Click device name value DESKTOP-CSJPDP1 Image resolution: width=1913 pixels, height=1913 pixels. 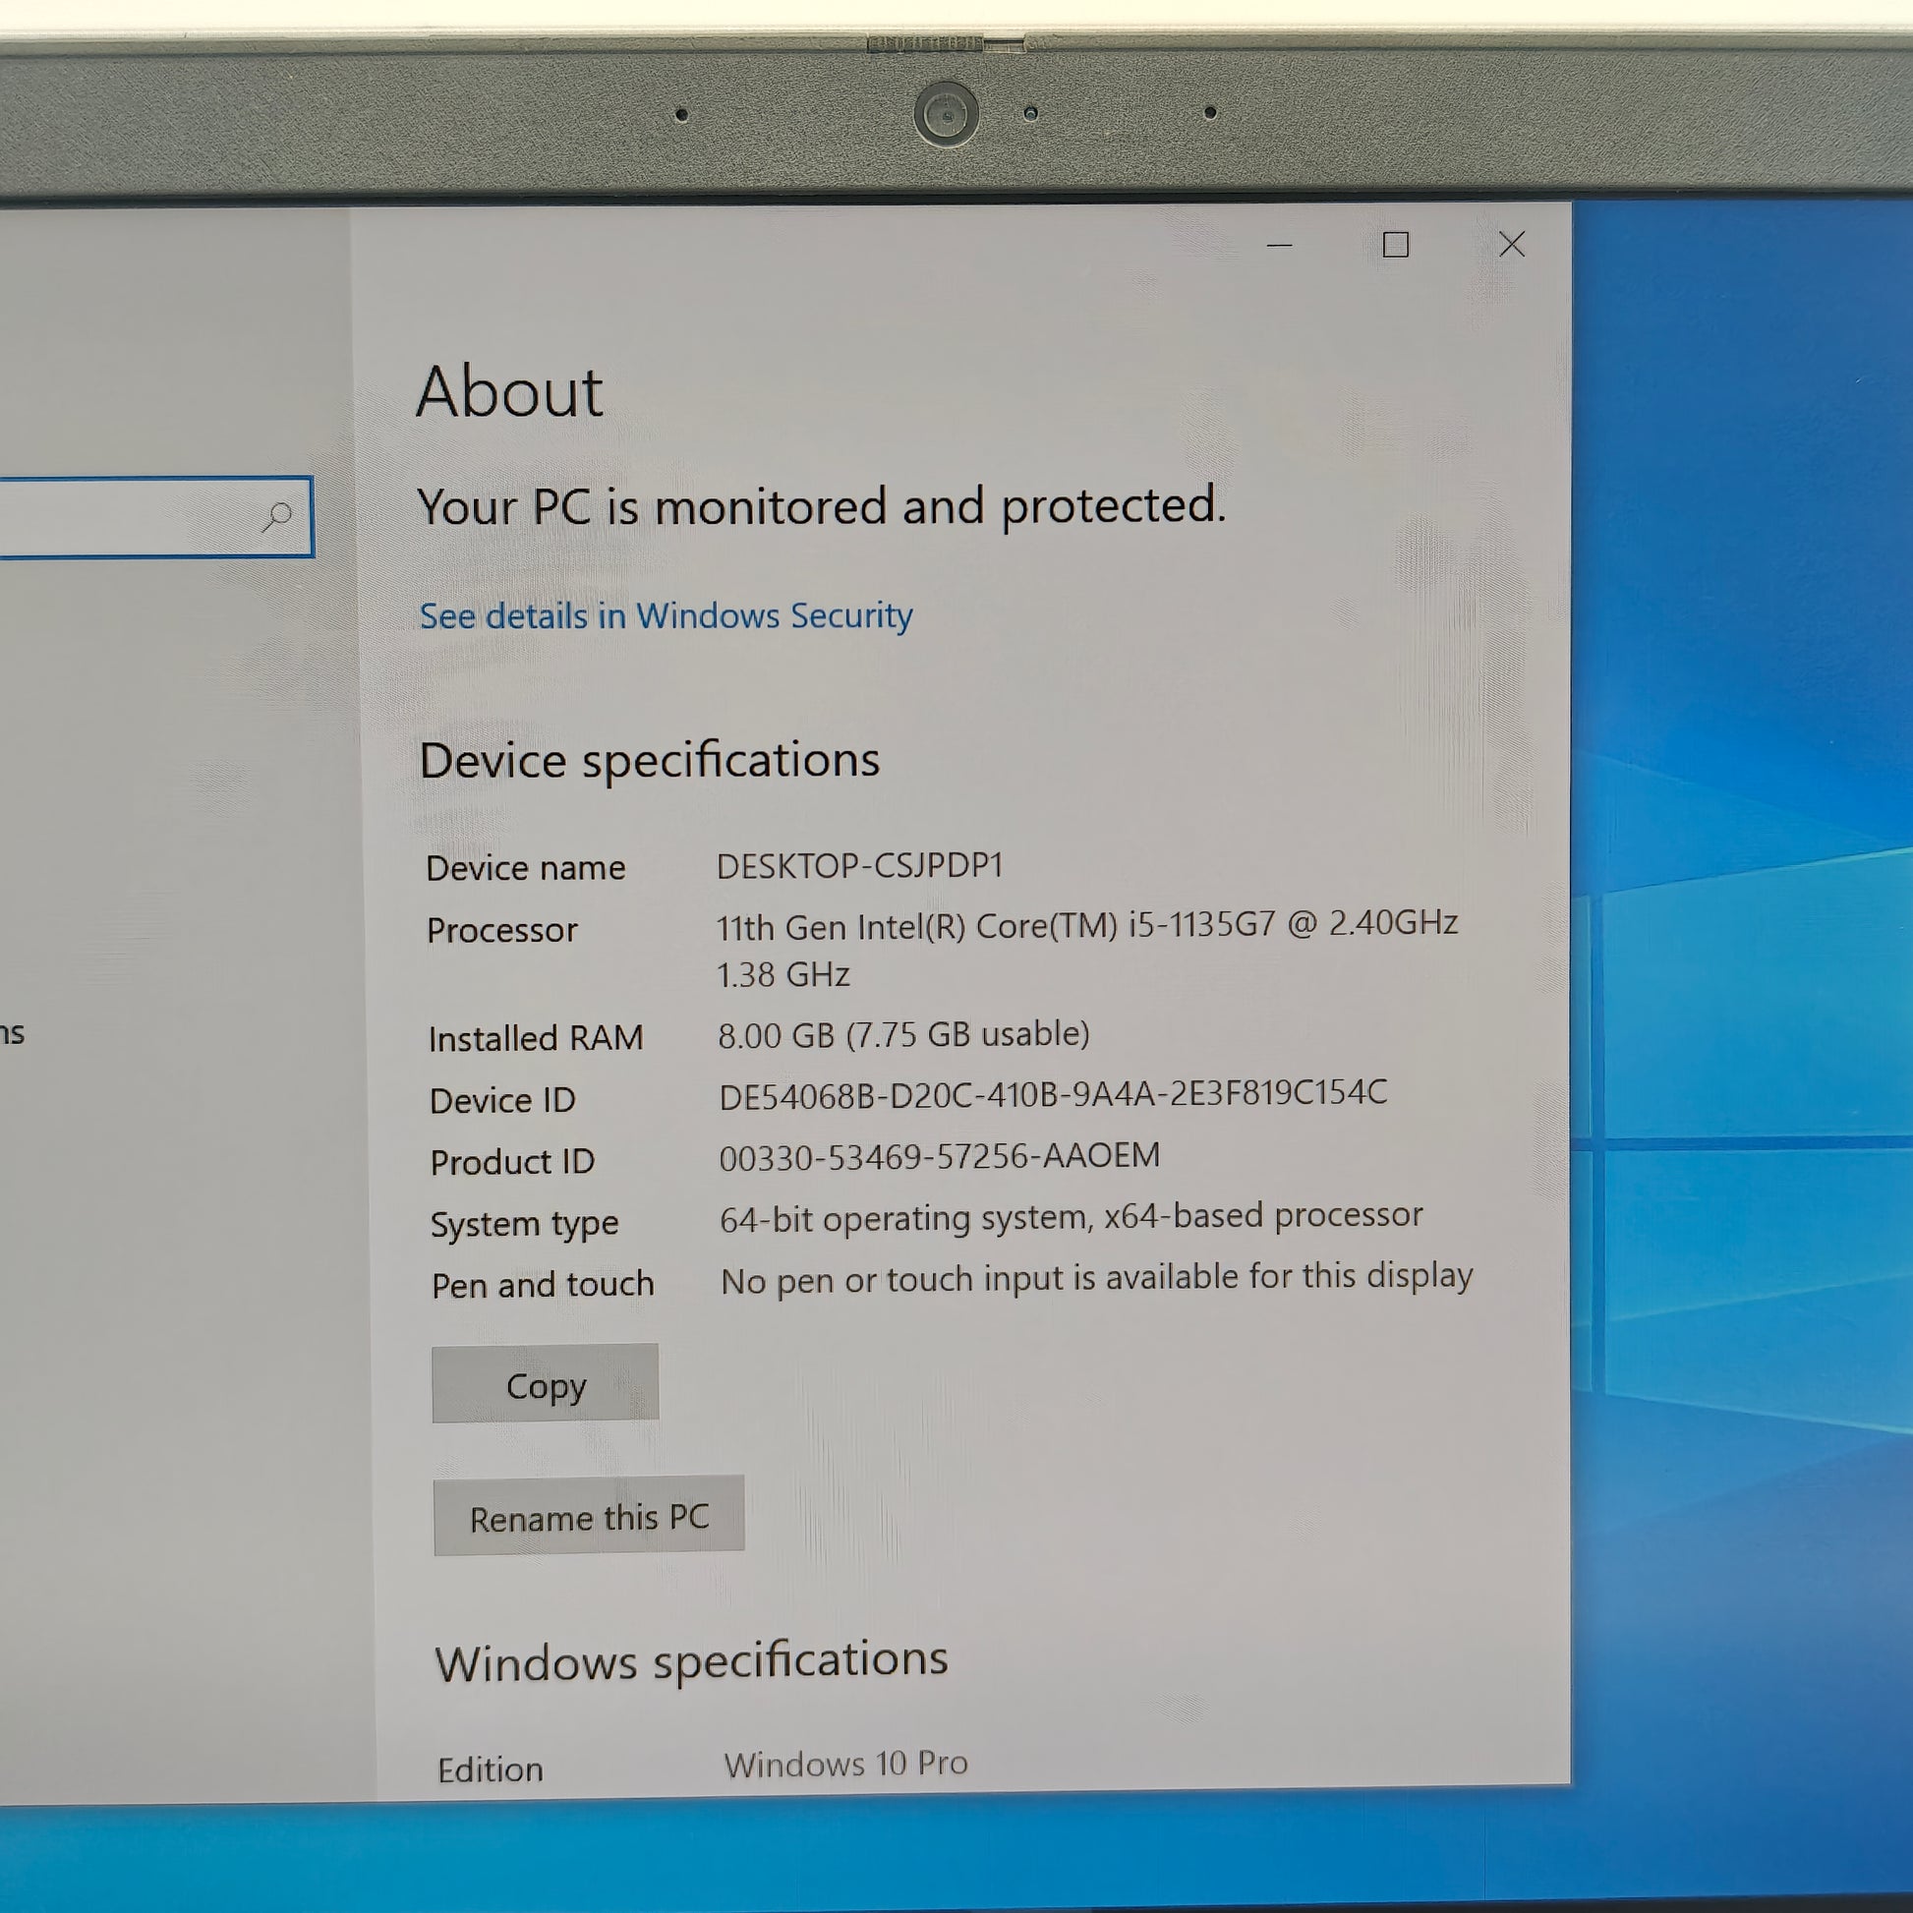pyautogui.click(x=859, y=866)
